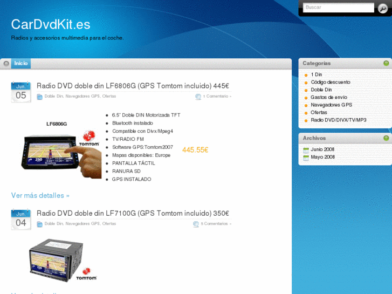Click the 6.5" Doble DIN Motorizada TFT bullet
Viewport: 392px width, 294px height.
(146, 115)
